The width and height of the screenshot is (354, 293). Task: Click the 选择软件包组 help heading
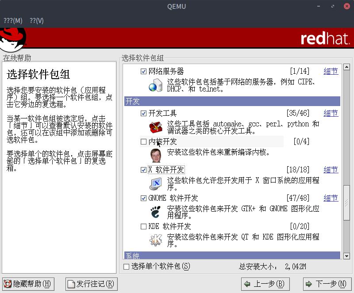pos(38,74)
